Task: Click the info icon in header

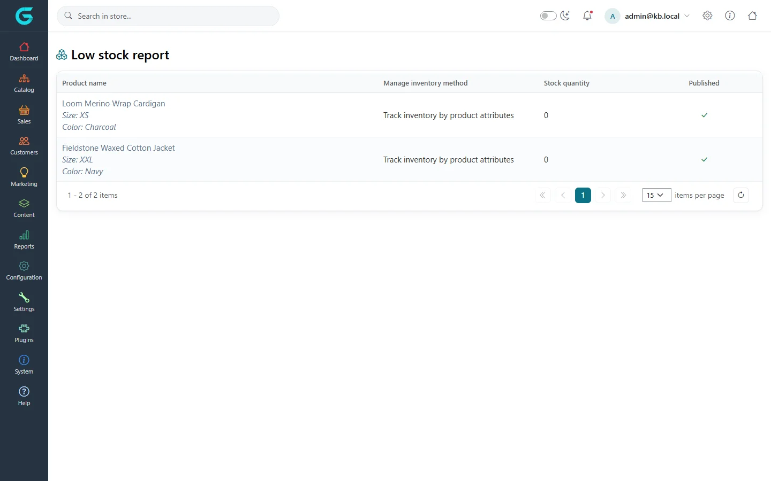Action: click(730, 16)
